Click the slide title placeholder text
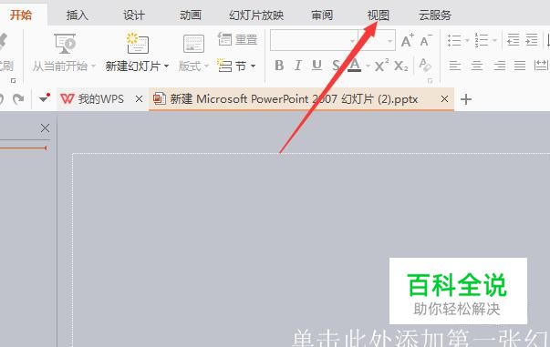550x347 pixels. click(x=420, y=338)
